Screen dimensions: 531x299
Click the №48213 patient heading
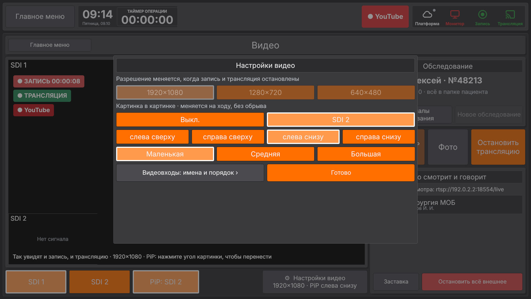(465, 81)
